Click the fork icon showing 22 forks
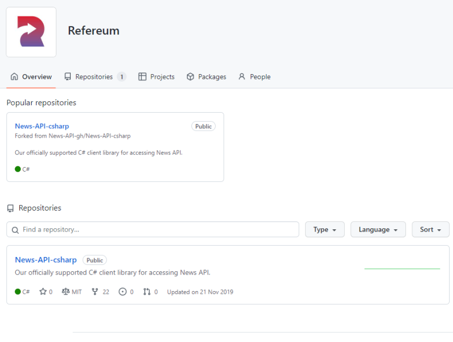453x342 pixels. 95,292
